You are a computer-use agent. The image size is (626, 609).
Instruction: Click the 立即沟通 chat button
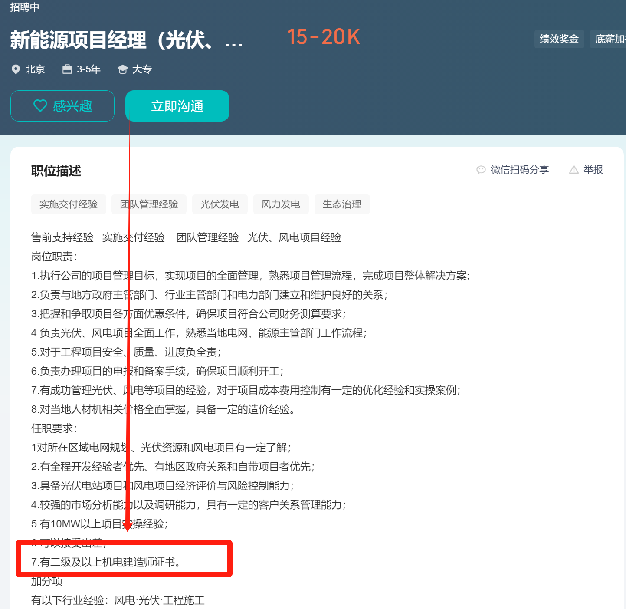tap(177, 106)
